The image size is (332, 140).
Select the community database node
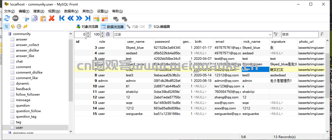pyautogui.click(x=22, y=34)
